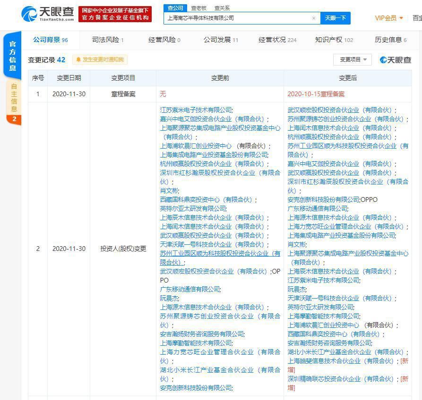Expand the VIP会员 dropdown menu
Viewport: 422px width, 400px height.
point(389,18)
